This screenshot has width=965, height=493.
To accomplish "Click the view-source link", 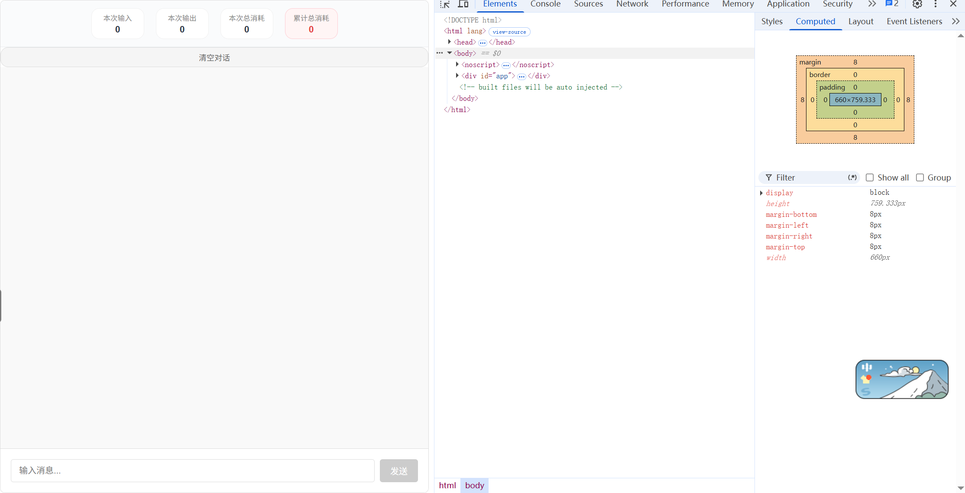I will pyautogui.click(x=509, y=32).
